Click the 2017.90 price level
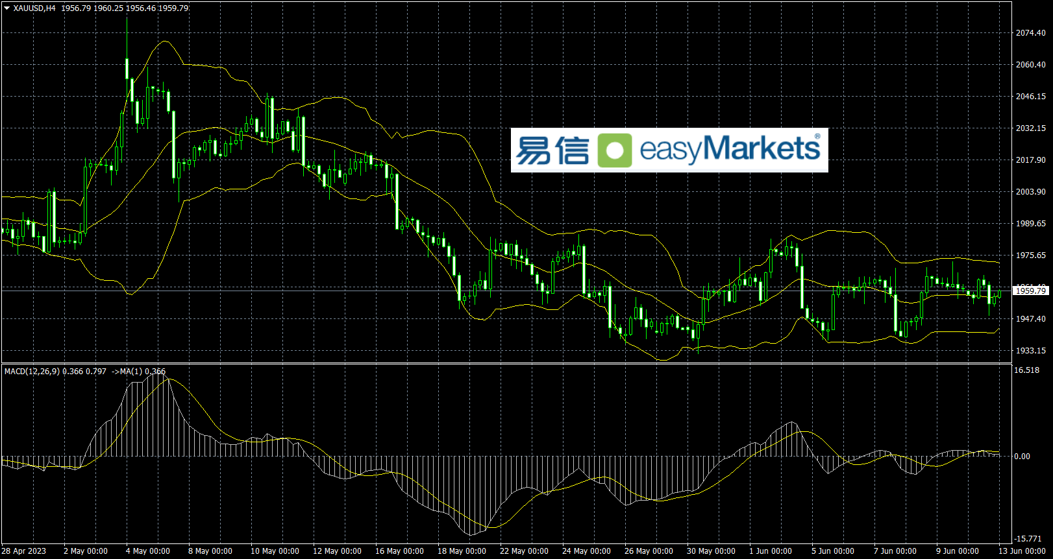The width and height of the screenshot is (1053, 559). 1031,160
